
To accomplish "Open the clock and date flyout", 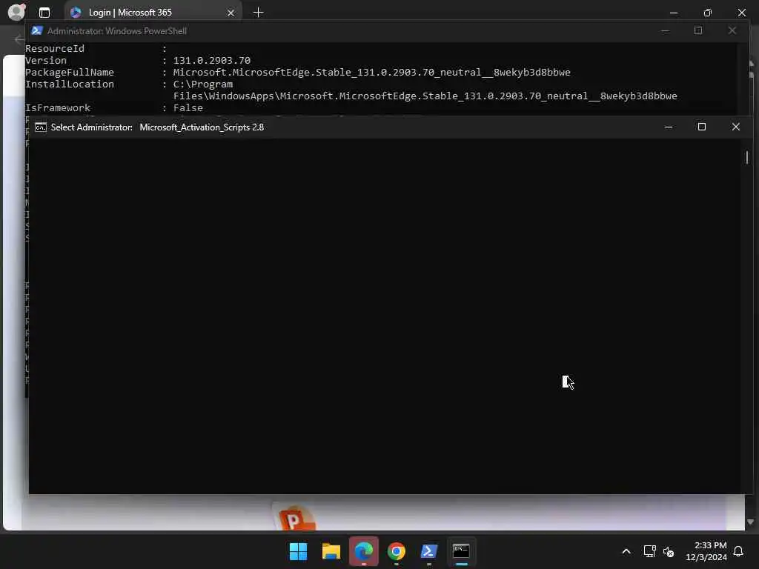I will [x=706, y=551].
